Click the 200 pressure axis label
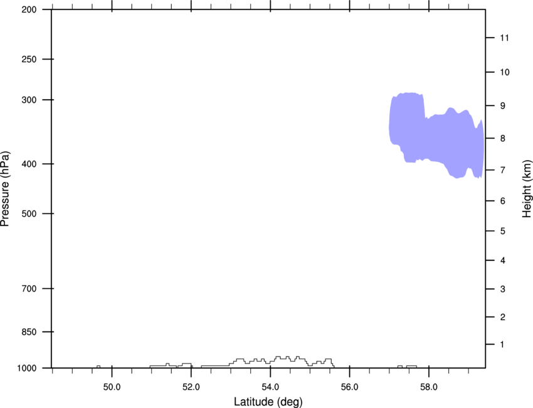Image resolution: width=533 pixels, height=408 pixels. pyautogui.click(x=29, y=9)
